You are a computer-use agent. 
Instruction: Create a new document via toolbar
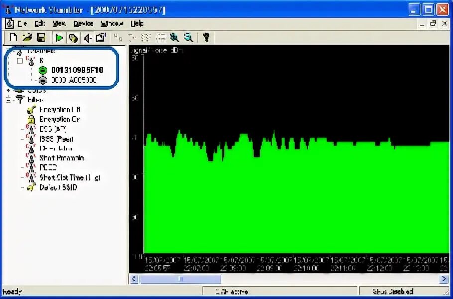pos(13,37)
